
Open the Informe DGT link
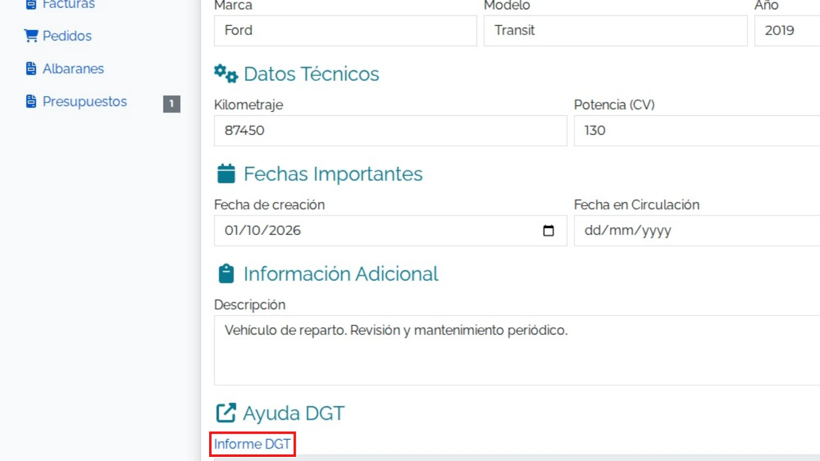252,444
